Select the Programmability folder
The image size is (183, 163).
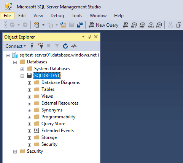pyautogui.click(x=58, y=117)
